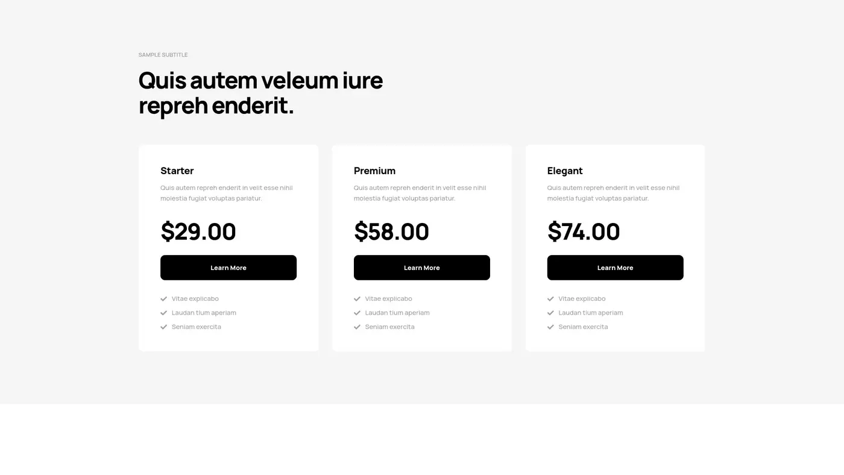The height and width of the screenshot is (475, 844).
Task: Click Learn More on the Premium plan
Action: click(x=421, y=267)
